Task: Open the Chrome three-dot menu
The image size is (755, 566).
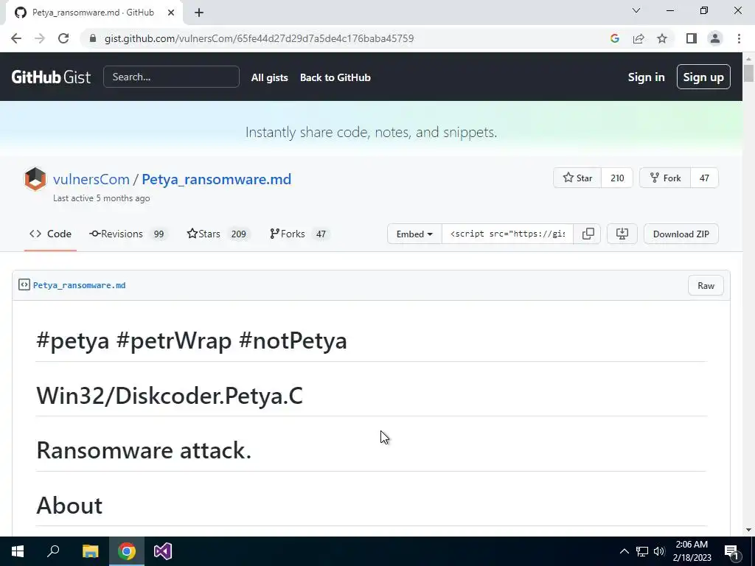Action: pos(739,38)
